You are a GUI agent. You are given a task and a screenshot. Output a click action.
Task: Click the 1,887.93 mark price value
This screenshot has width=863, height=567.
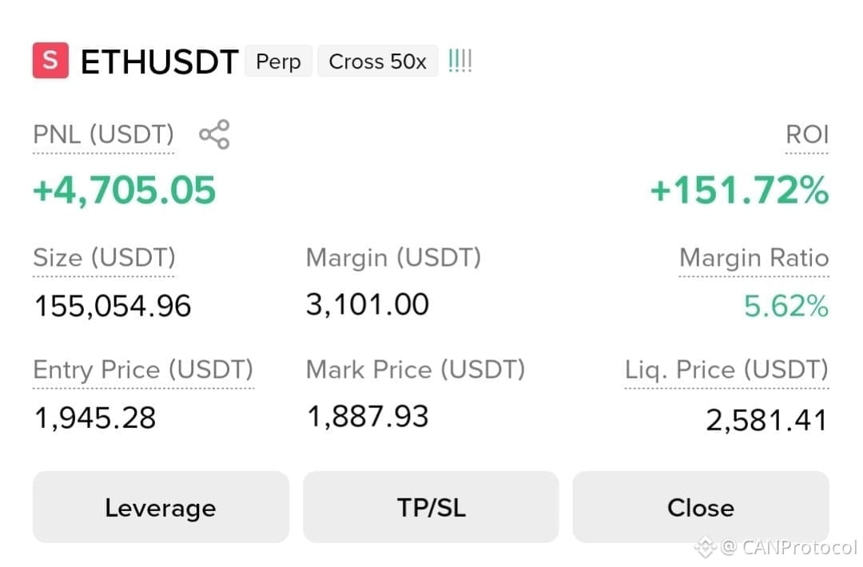[x=368, y=416]
